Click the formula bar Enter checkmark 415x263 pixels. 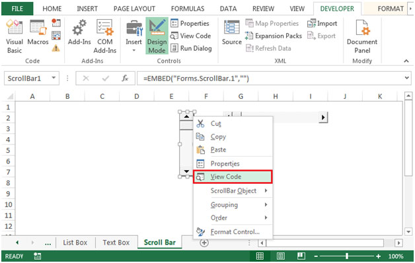(106, 78)
